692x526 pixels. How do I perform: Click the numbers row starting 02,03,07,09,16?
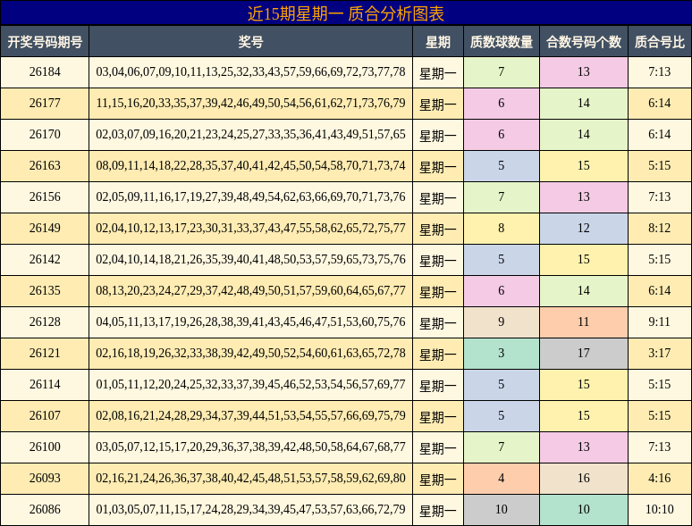pos(250,135)
